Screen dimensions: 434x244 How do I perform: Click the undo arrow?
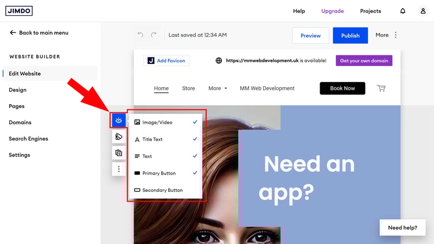(141, 35)
